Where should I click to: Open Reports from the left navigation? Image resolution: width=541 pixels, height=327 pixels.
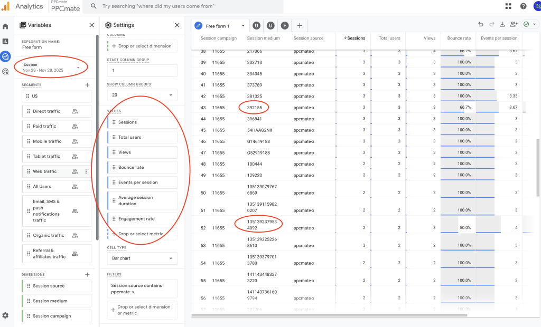[5, 41]
